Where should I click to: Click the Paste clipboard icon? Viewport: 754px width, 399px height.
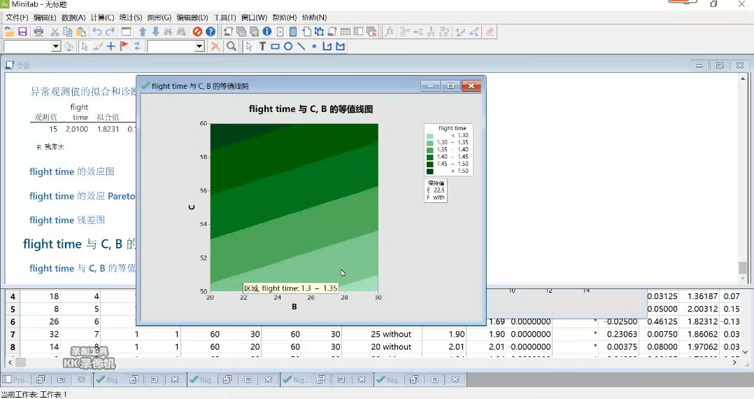[81, 31]
